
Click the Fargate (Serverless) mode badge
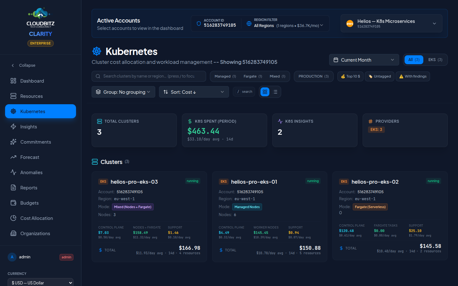tap(370, 207)
